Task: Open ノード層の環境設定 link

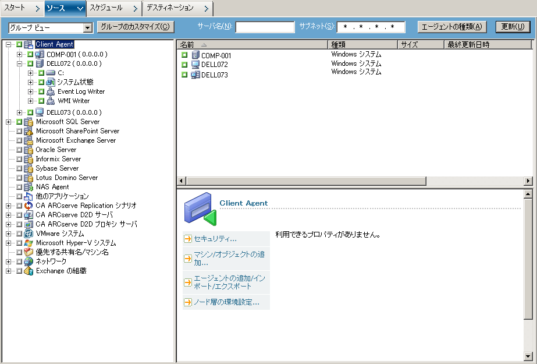Action: point(226,302)
